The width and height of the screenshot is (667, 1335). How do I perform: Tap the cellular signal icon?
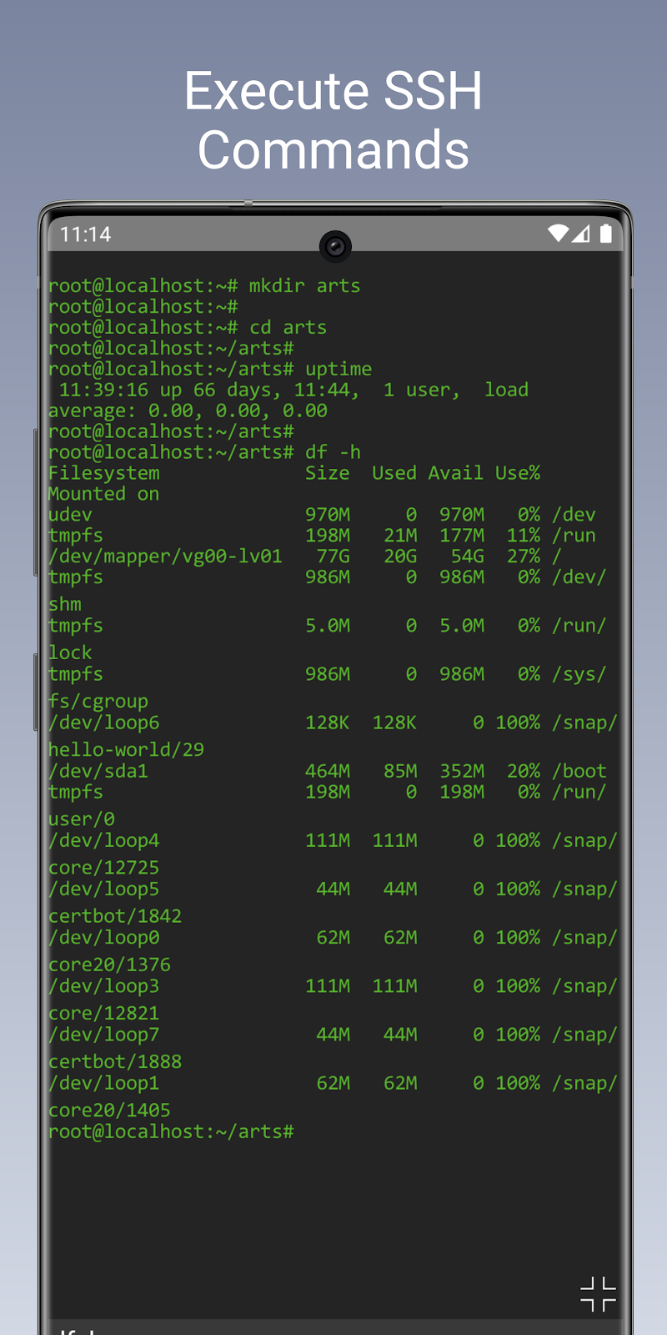click(x=580, y=234)
